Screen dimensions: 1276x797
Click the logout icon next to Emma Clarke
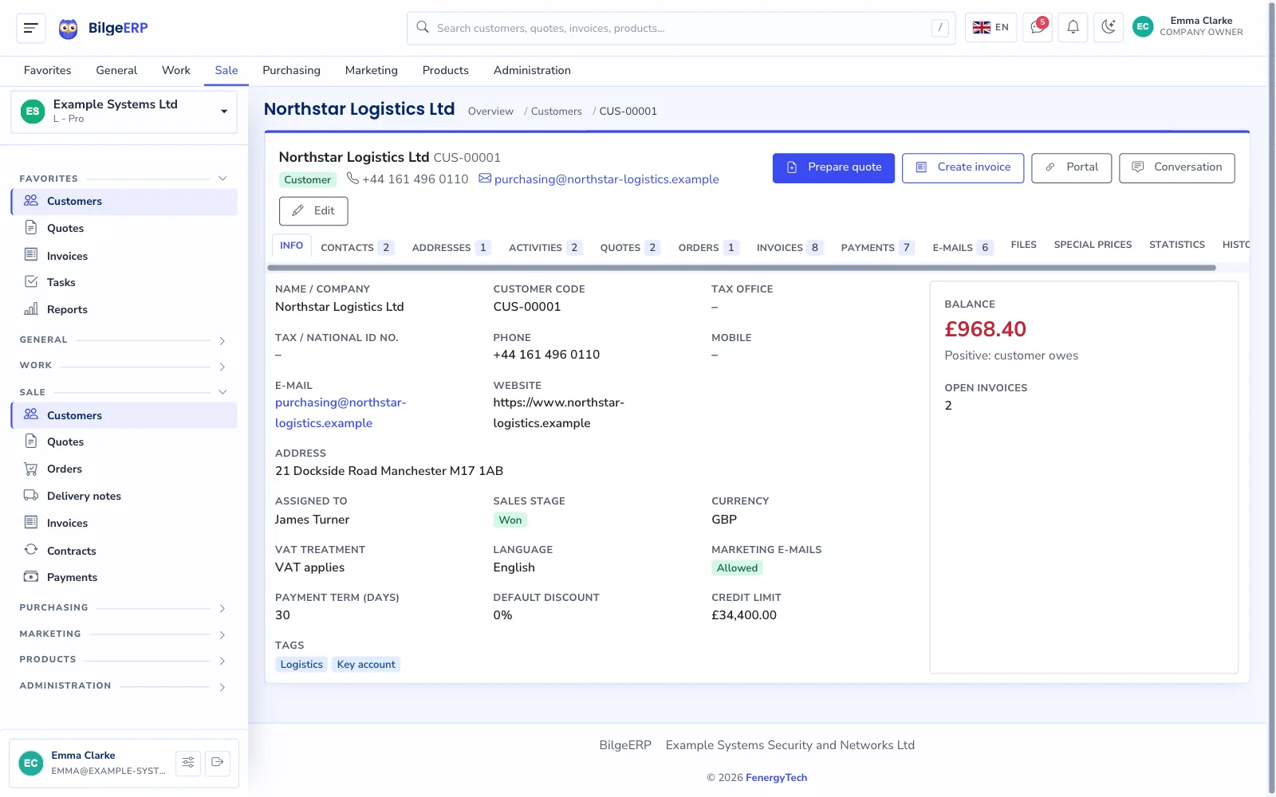(x=218, y=763)
